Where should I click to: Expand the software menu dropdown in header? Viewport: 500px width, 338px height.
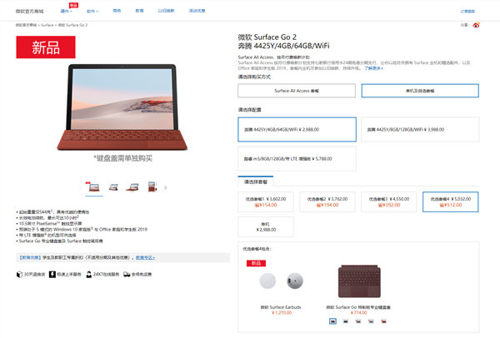(x=92, y=11)
